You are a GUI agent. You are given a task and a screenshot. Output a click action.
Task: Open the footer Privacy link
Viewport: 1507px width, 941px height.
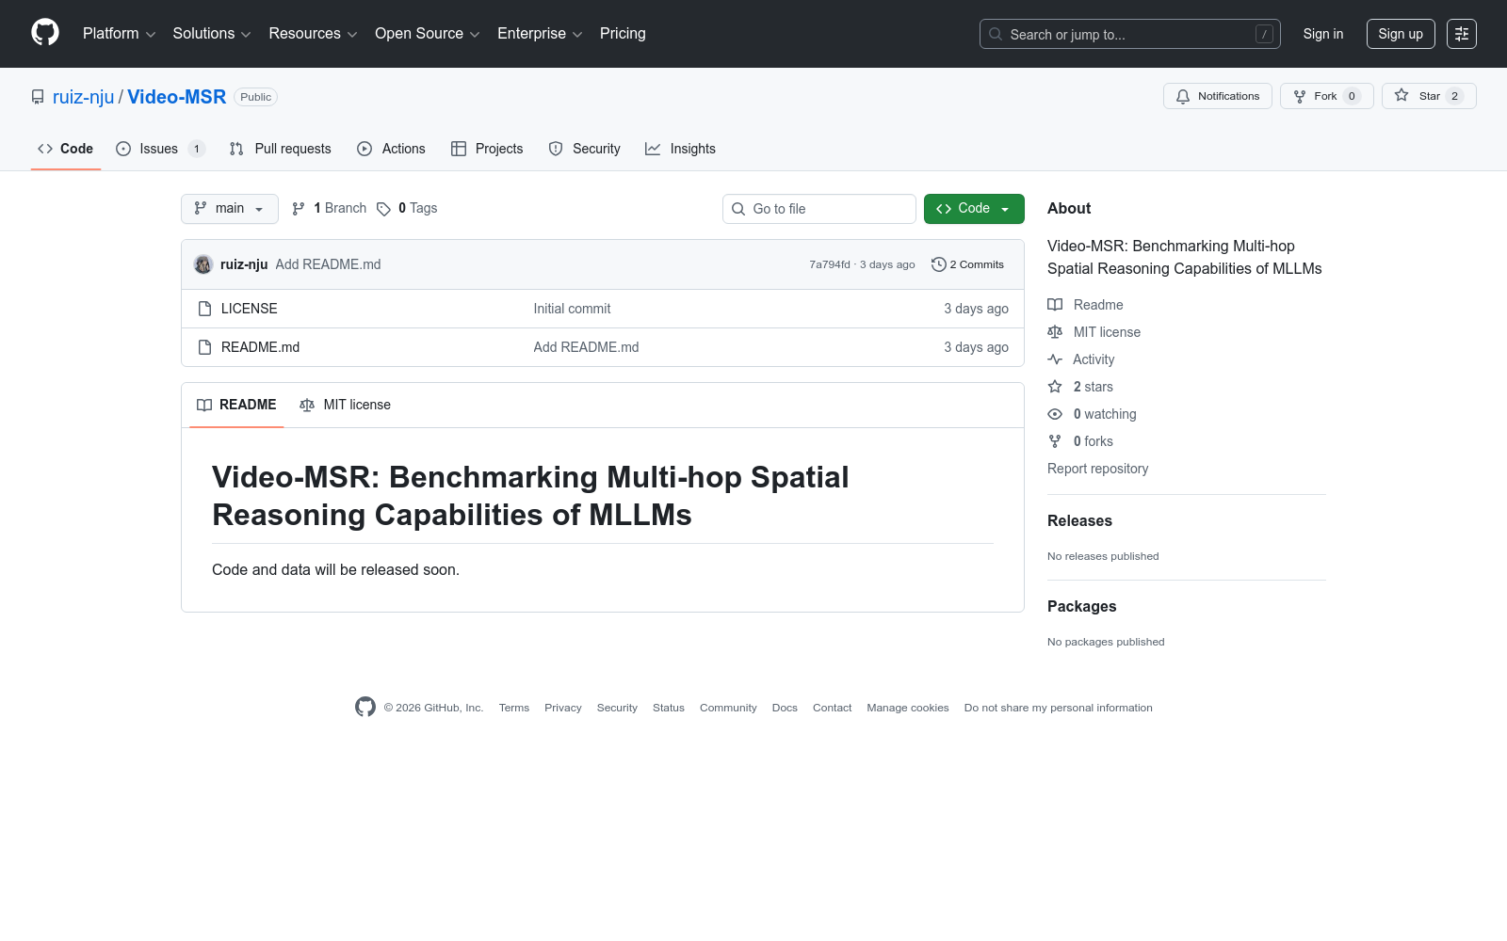click(562, 708)
